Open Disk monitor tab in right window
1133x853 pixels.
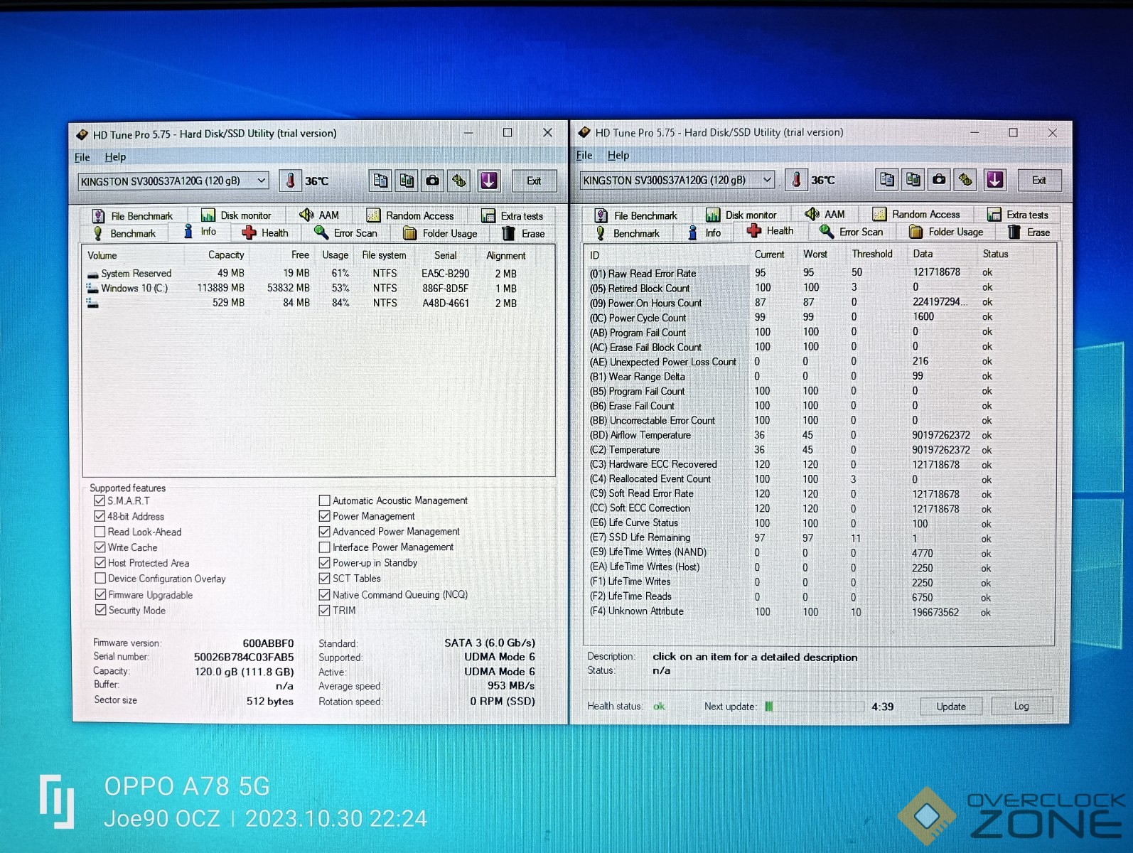pos(741,215)
